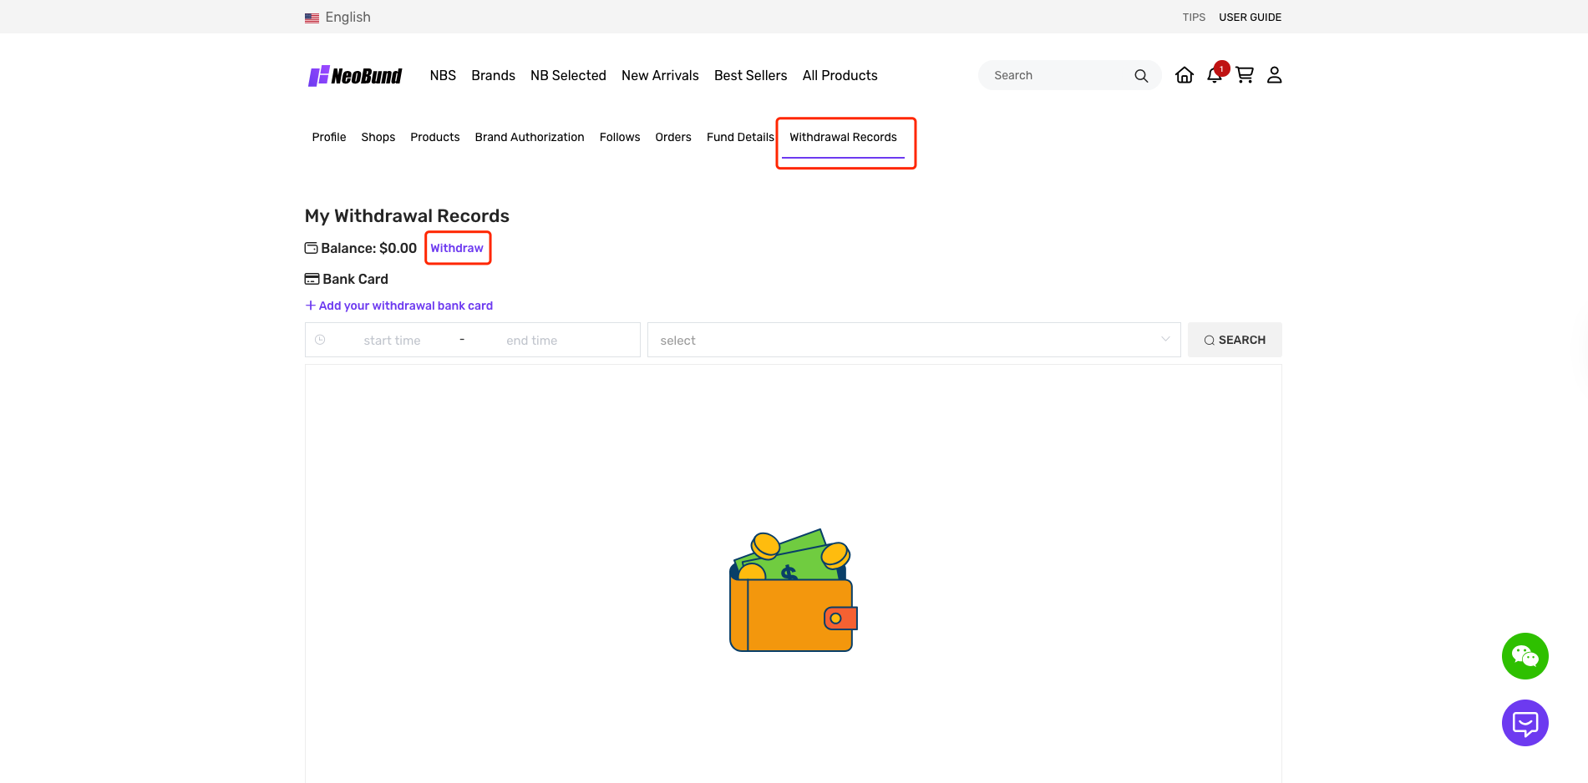Focus the top Search field
This screenshot has width=1588, height=783.
click(1057, 76)
